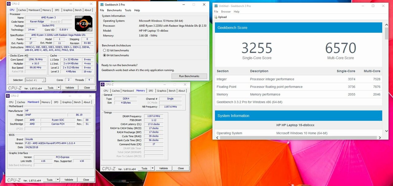Open Mainboard tab in Memory window
393x186 pixels.
point(128,91)
